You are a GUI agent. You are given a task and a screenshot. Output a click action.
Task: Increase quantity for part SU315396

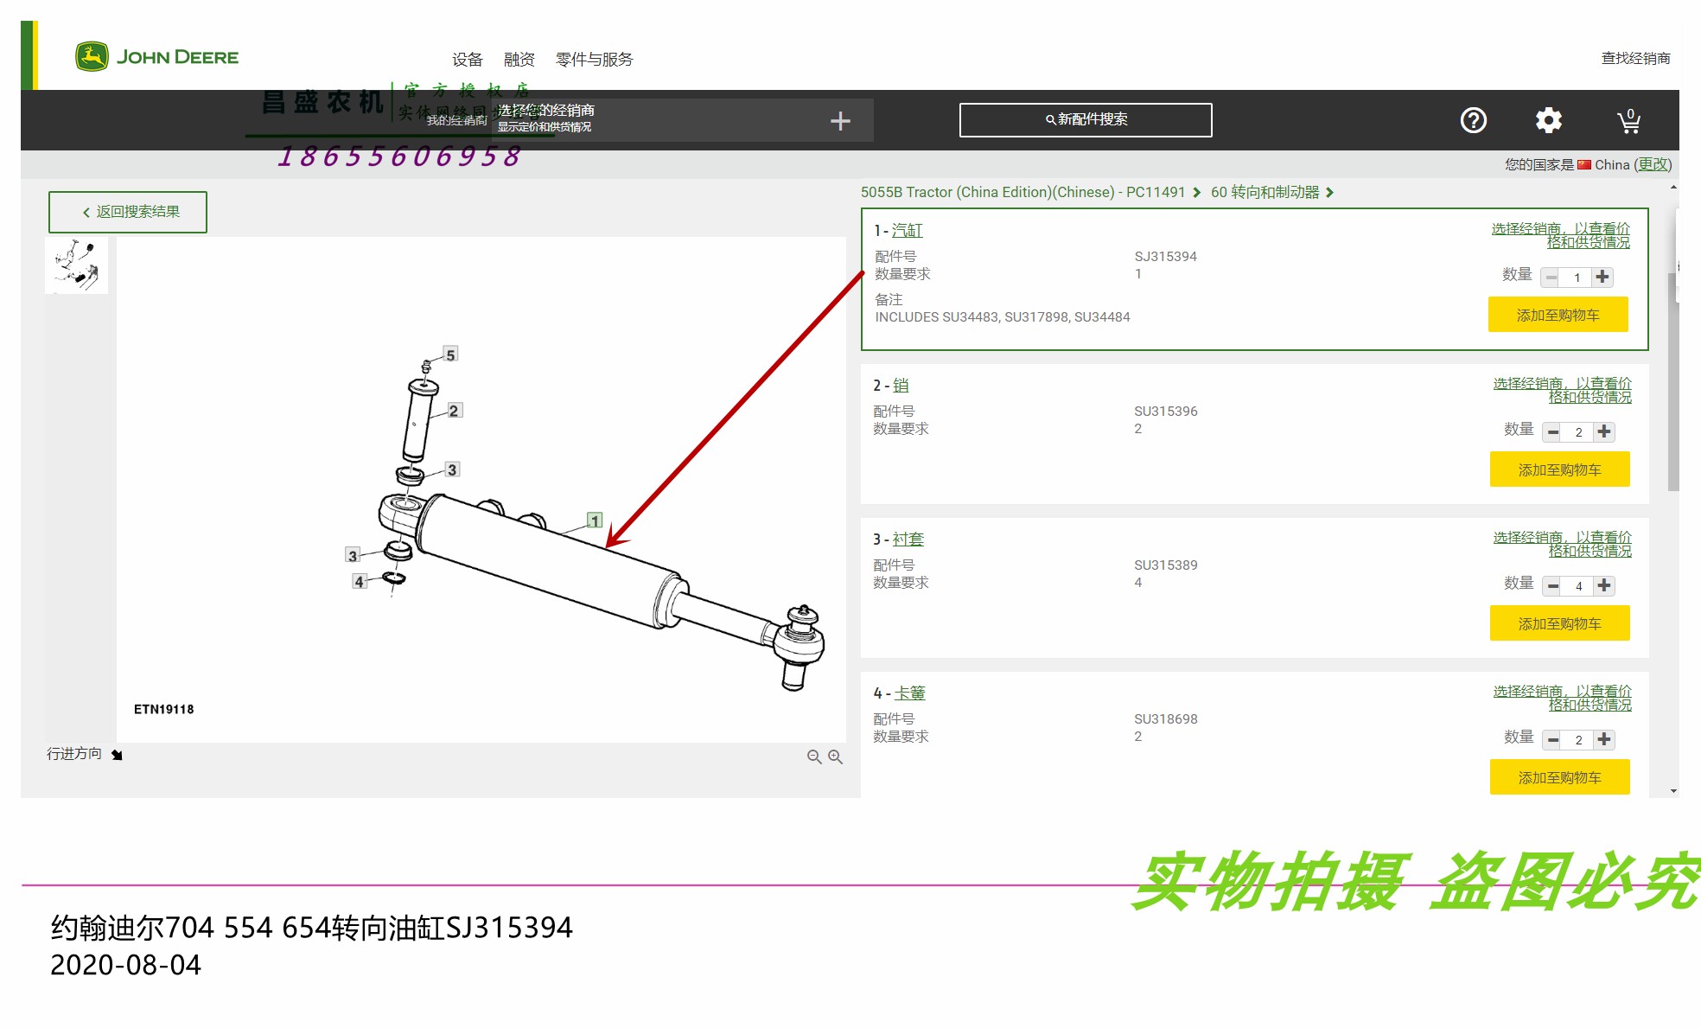[1604, 431]
